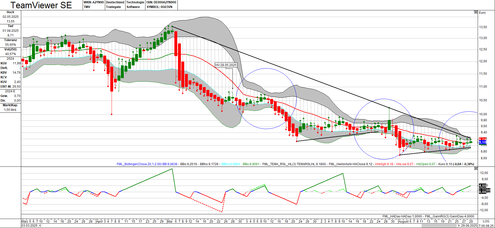
Task: Select the FML_HADau indicator legend label
Action: click(391, 216)
